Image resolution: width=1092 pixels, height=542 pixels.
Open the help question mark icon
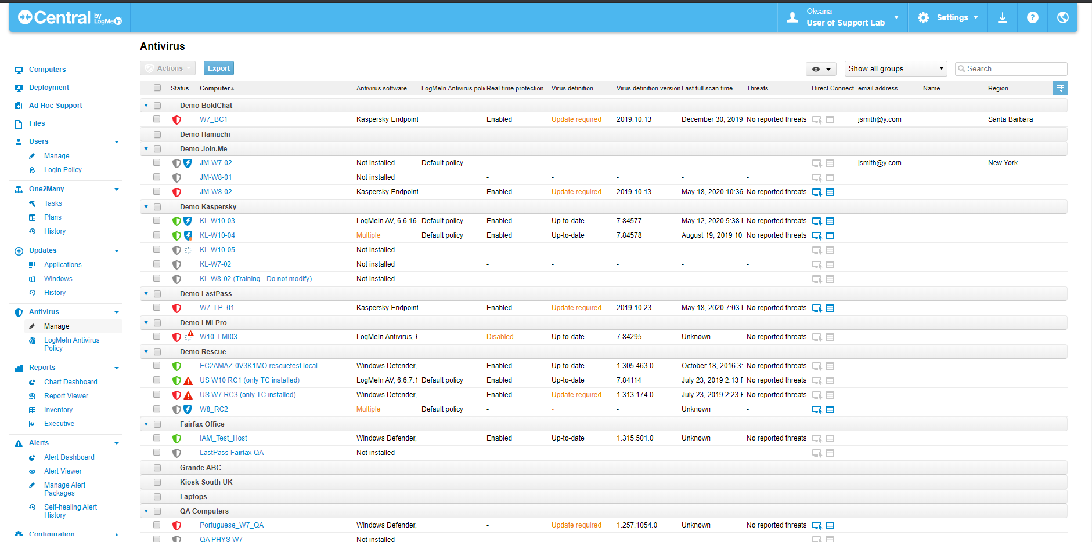tap(1032, 17)
